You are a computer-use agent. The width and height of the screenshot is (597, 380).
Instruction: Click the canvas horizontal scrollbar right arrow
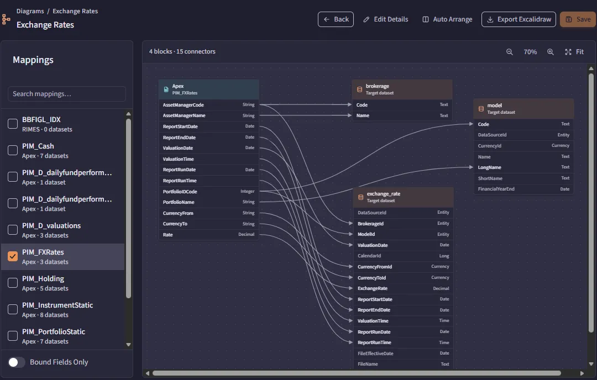[x=582, y=373]
